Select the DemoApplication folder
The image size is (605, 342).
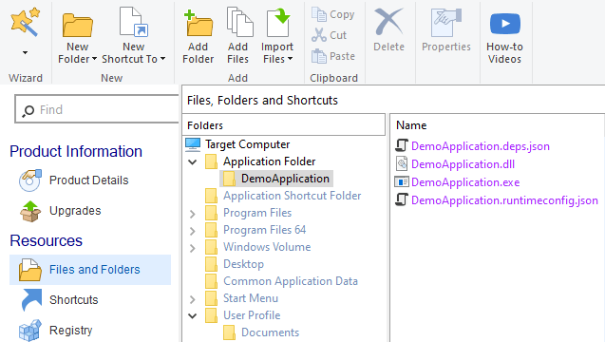click(x=285, y=179)
